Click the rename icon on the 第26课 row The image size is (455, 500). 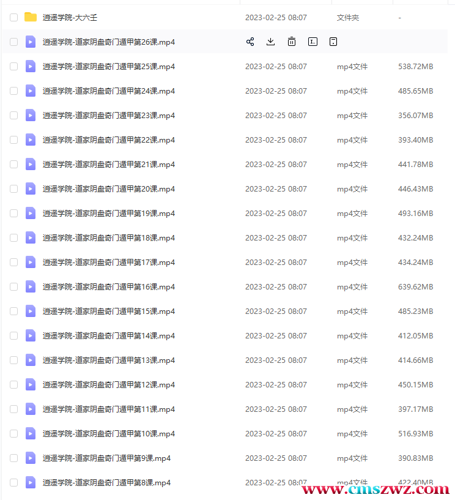coord(313,42)
